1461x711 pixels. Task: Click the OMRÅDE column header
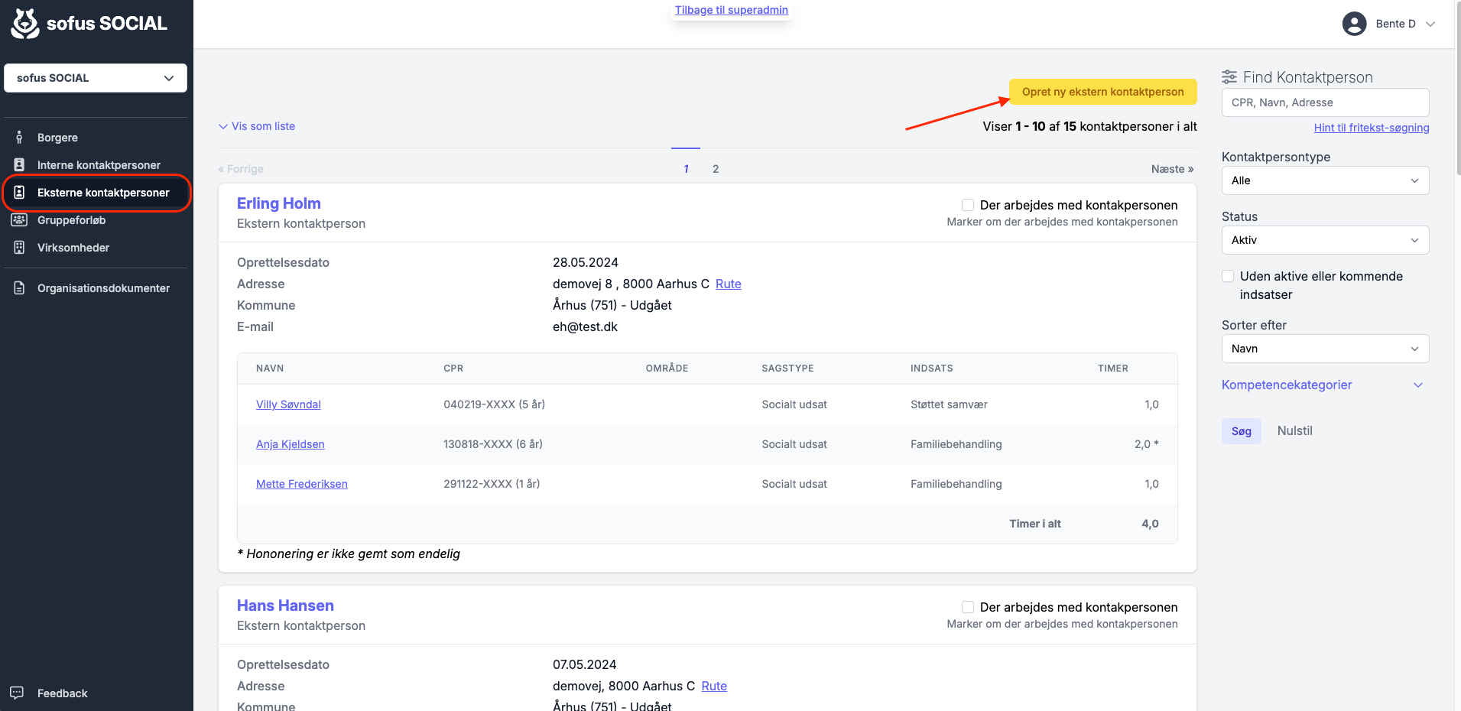(x=667, y=368)
